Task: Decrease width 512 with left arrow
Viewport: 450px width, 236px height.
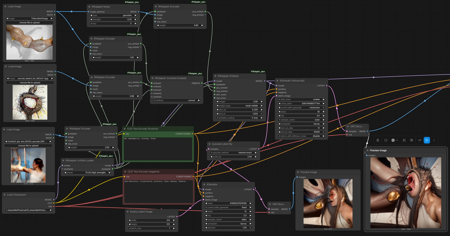Action: [129, 220]
